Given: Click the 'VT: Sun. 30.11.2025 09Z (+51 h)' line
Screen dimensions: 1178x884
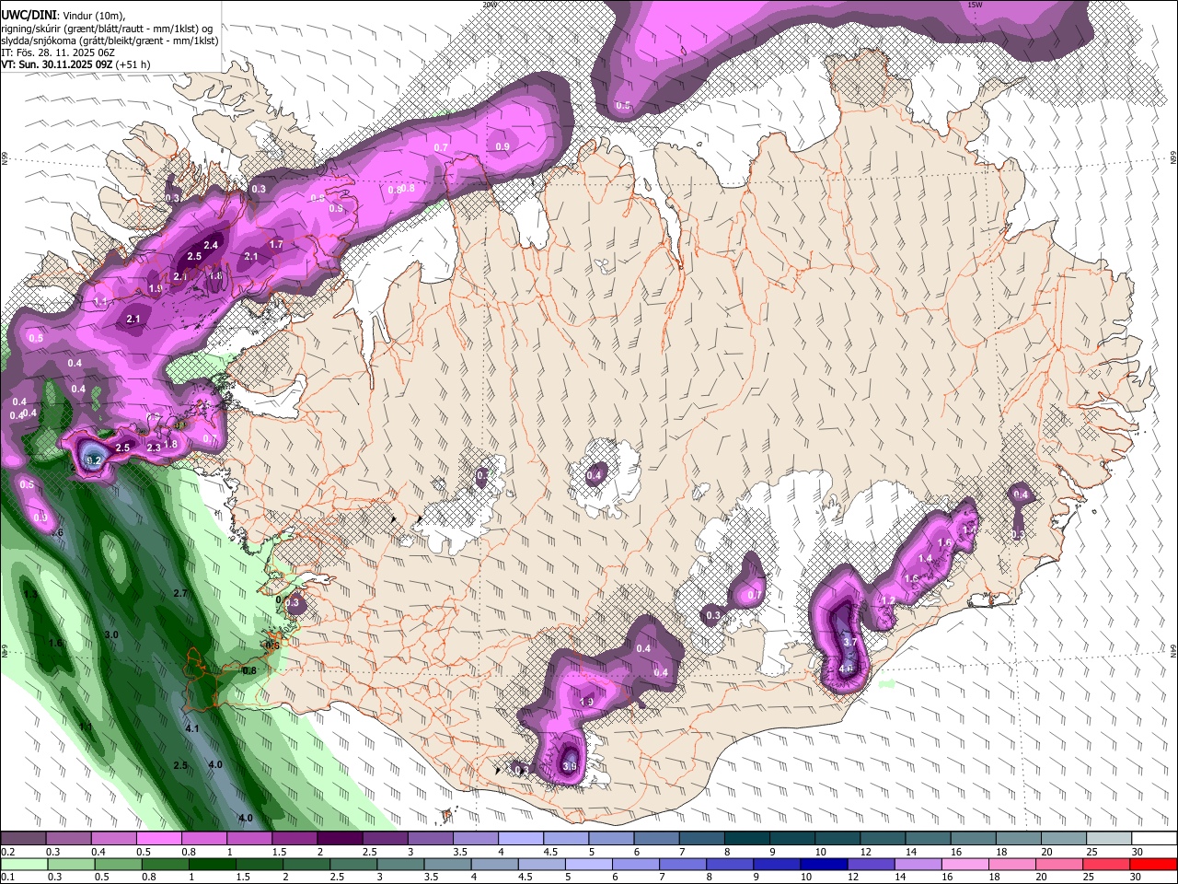Looking at the screenshot, I should coord(75,64).
